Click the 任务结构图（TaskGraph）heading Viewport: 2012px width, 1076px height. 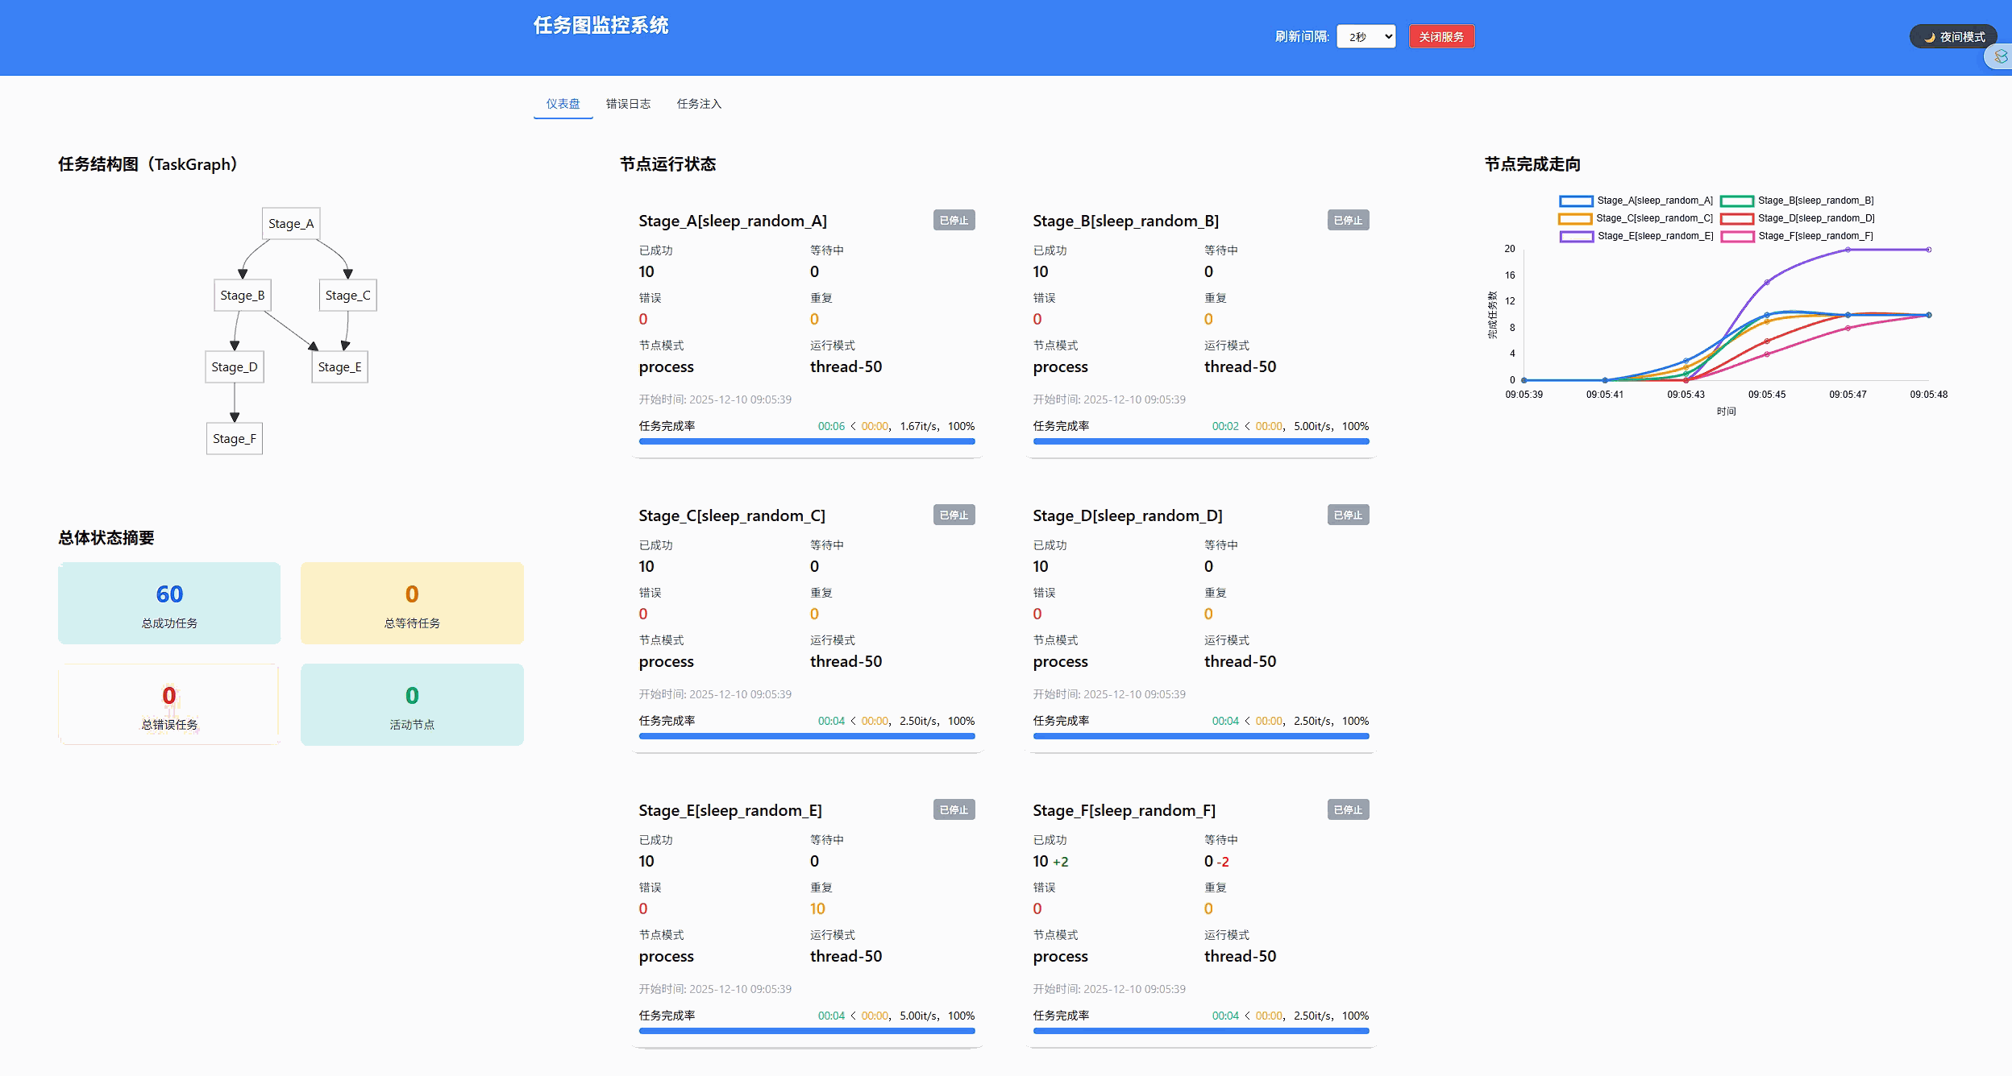[148, 164]
